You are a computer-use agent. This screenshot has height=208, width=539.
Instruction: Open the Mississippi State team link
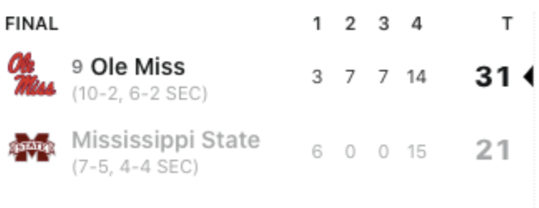coord(165,140)
